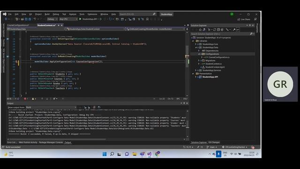Expand the StudentApp.Services project node
The image size is (300, 169).
coord(195,70)
